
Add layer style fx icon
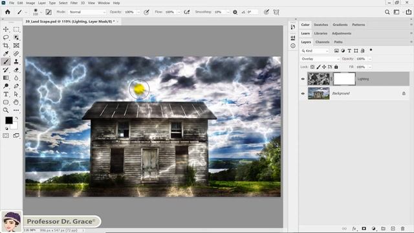point(354,228)
